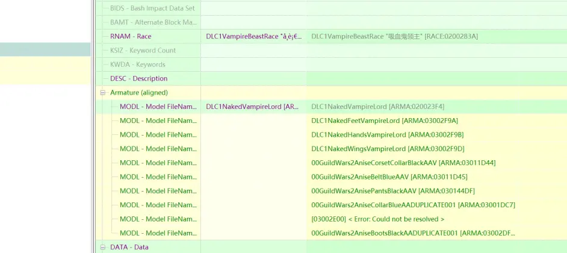
Task: Click the KSIZ - Keyword Count field
Action: click(x=143, y=51)
